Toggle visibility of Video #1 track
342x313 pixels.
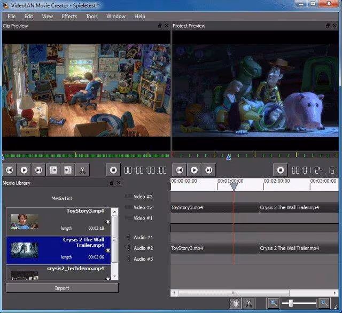point(128,218)
